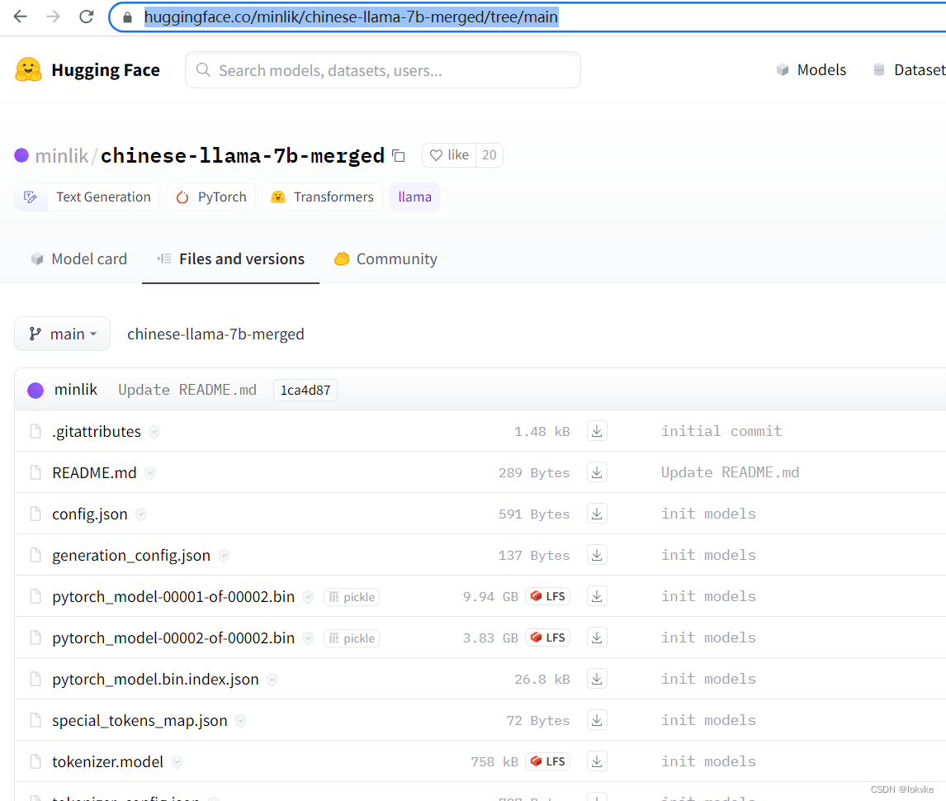Open the initial commit message for .gitattributes
946x801 pixels.
tap(721, 431)
